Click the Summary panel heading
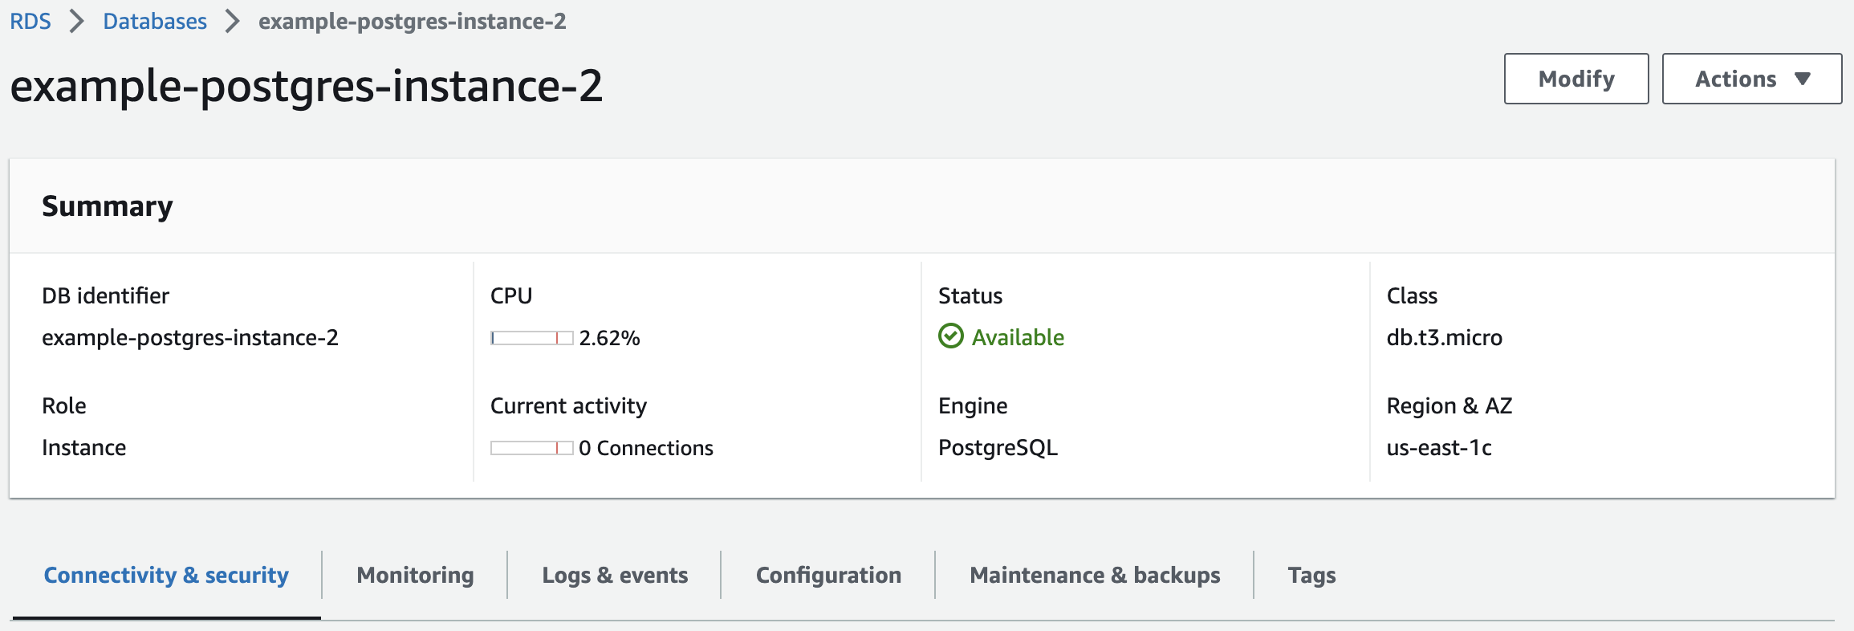Image resolution: width=1854 pixels, height=631 pixels. (x=108, y=206)
